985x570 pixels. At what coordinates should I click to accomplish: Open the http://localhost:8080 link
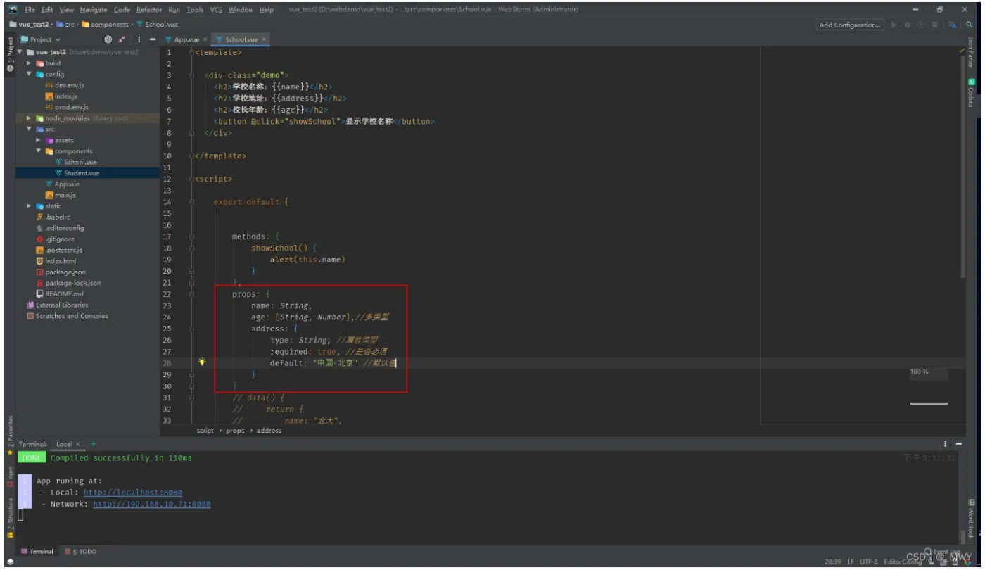(133, 493)
